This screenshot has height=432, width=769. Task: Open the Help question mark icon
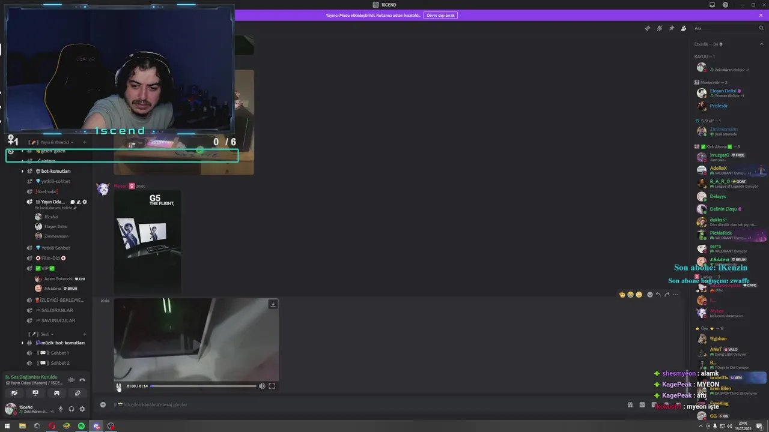(725, 5)
